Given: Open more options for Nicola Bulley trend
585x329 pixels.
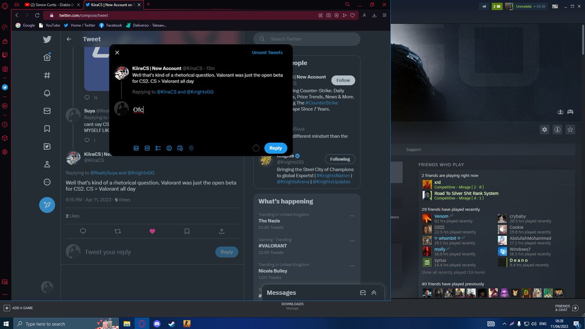Looking at the screenshot, I should (x=352, y=265).
